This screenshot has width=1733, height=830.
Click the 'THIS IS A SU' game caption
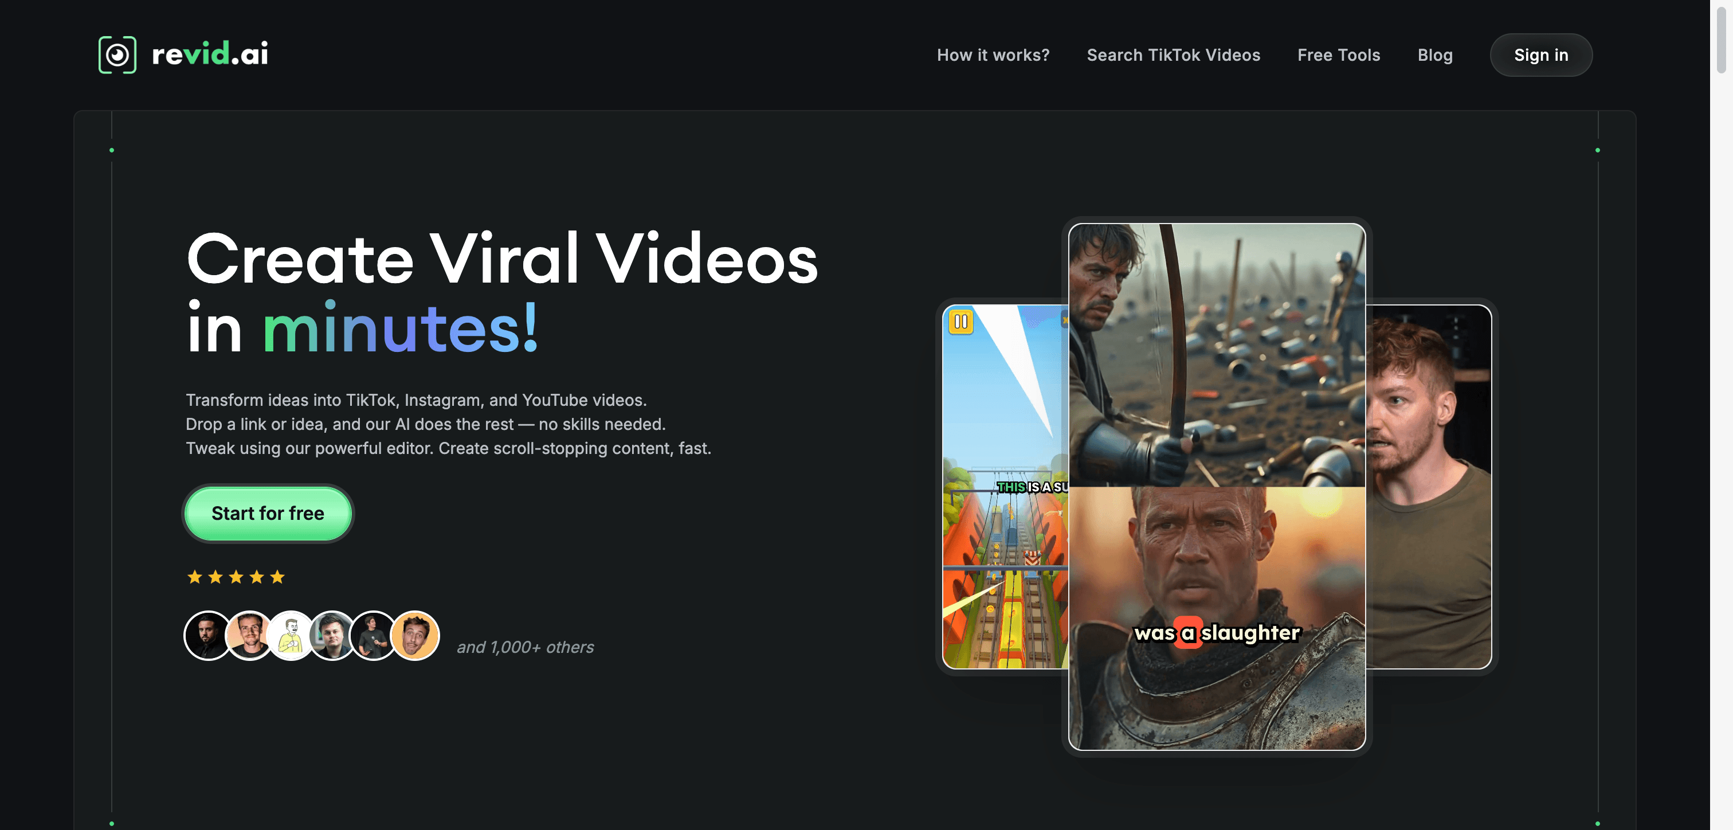(1032, 487)
